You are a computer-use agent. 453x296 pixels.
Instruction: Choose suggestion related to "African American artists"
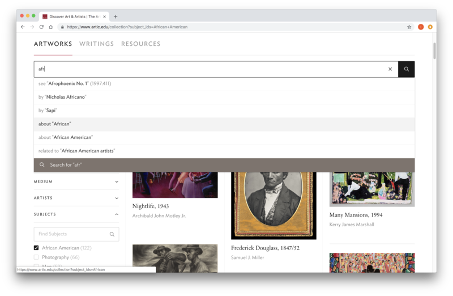224,151
